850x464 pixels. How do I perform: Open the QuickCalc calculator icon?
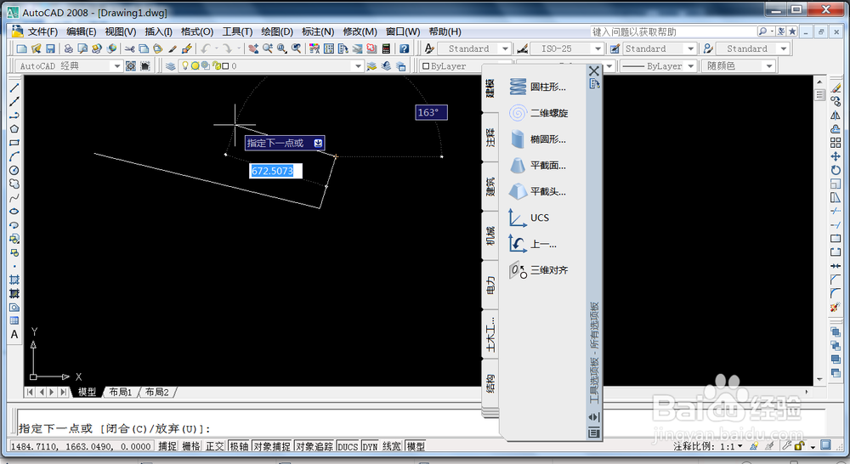386,48
